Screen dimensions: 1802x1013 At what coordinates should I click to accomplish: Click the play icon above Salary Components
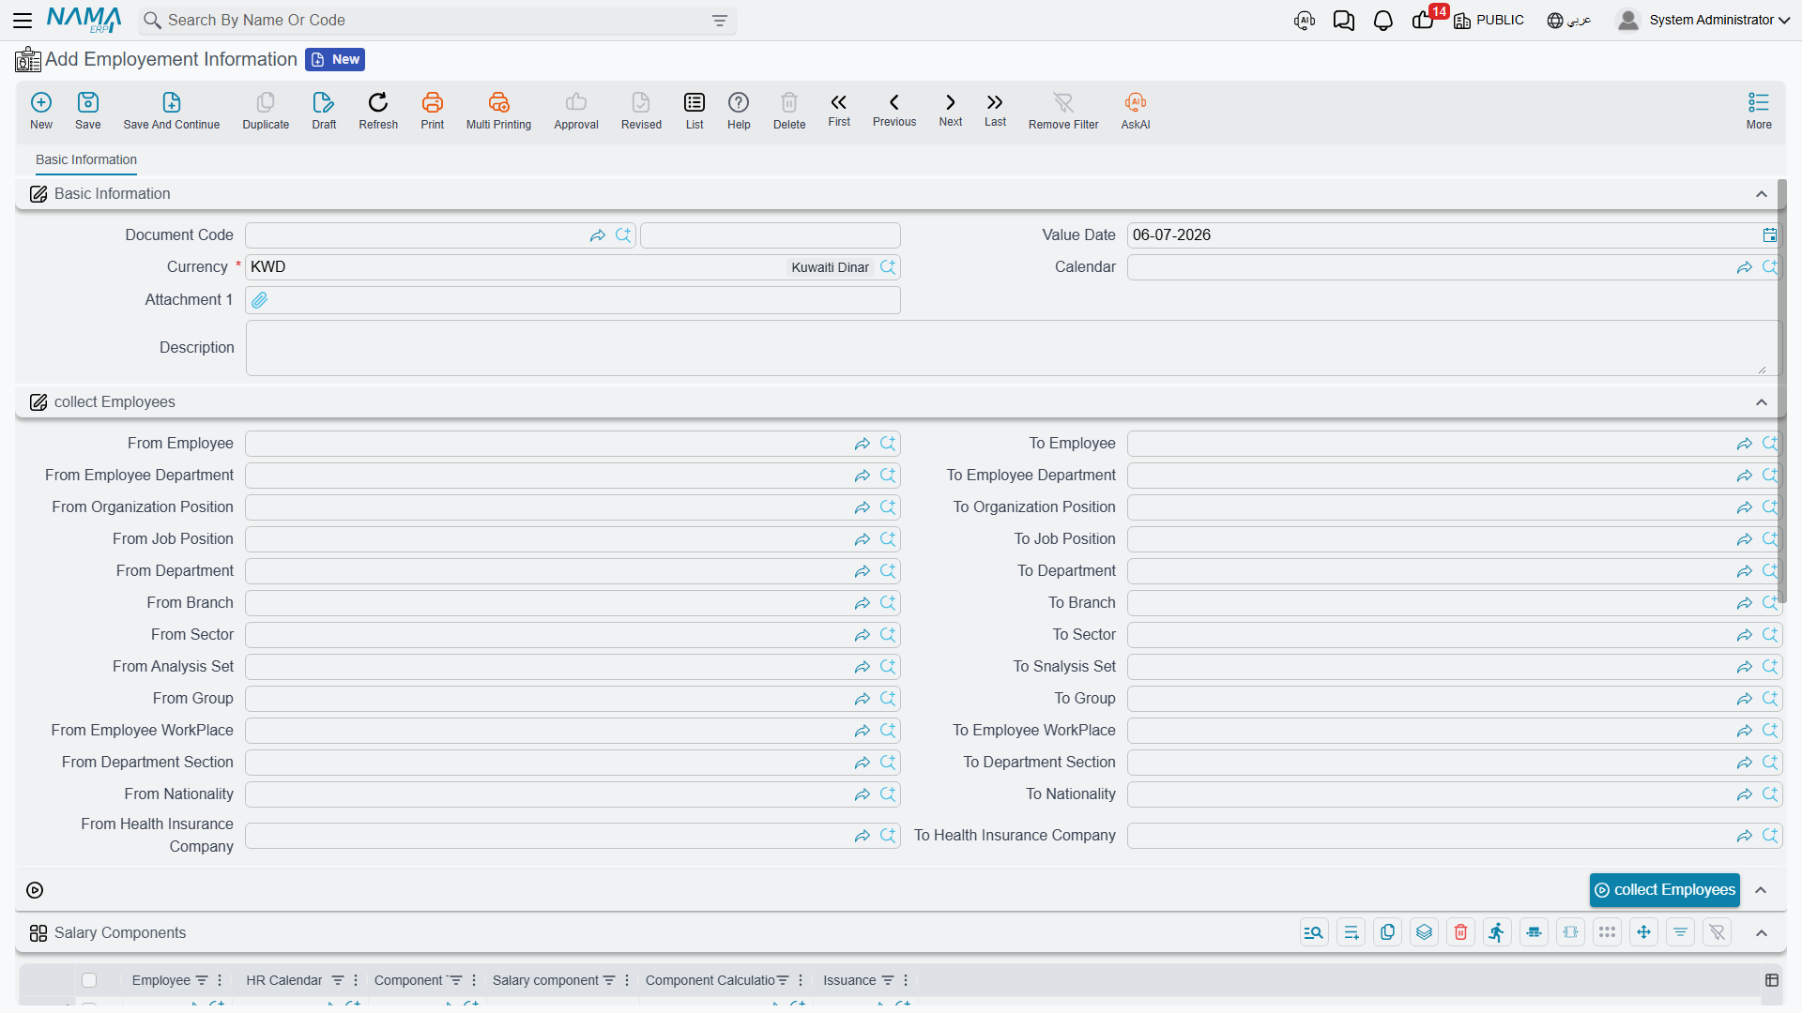click(35, 890)
